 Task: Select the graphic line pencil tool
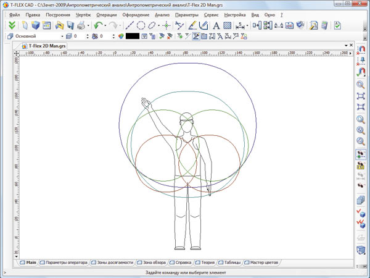192,25
